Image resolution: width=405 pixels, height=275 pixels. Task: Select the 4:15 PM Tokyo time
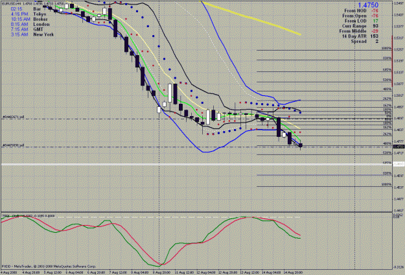[x=19, y=14]
